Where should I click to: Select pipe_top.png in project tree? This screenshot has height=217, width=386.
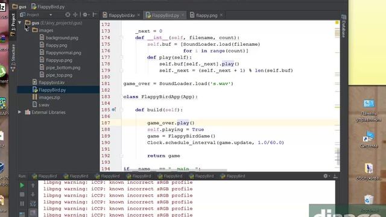tap(56, 75)
